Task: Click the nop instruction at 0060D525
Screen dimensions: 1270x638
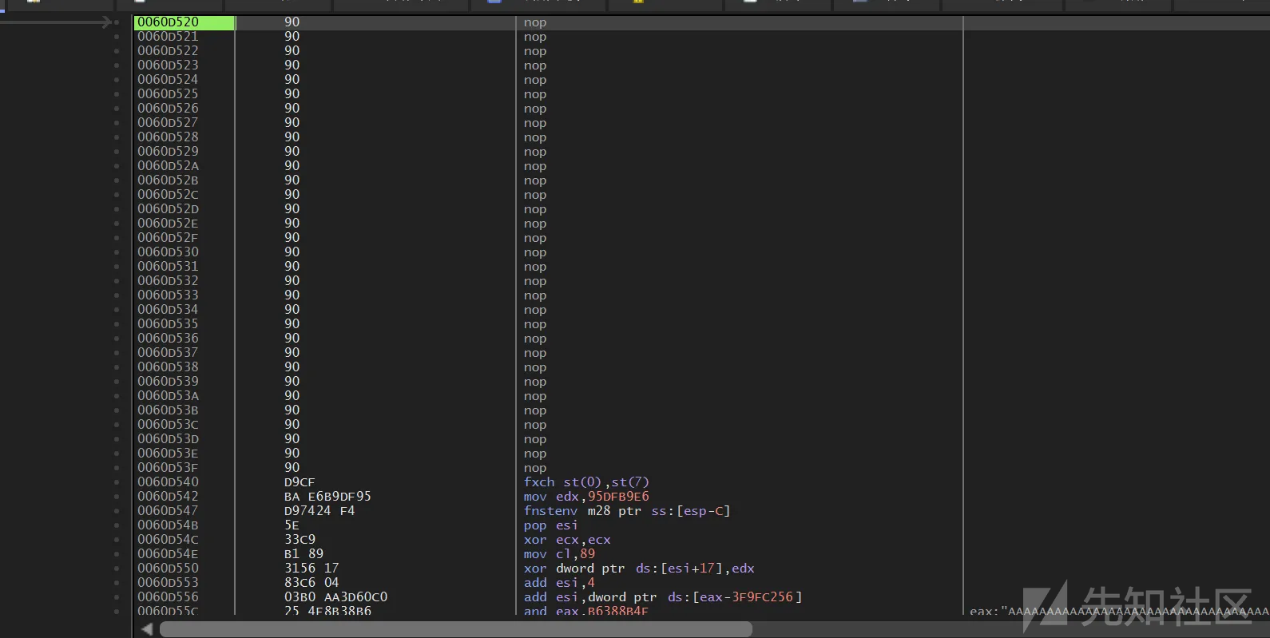Action: [x=535, y=94]
